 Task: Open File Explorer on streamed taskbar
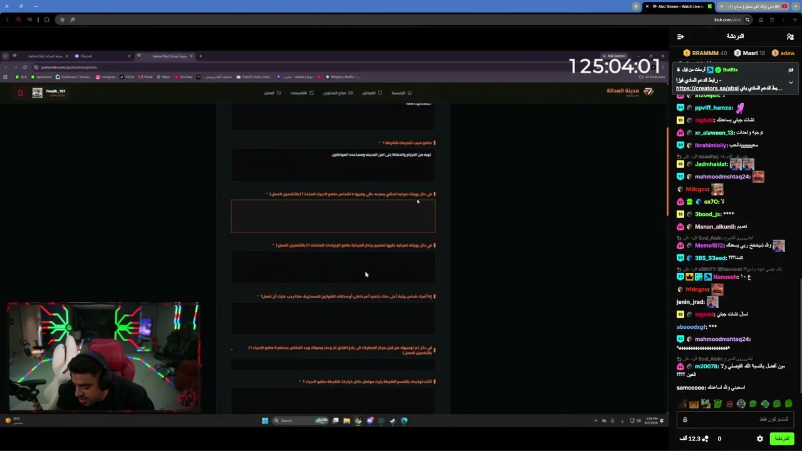(x=346, y=420)
